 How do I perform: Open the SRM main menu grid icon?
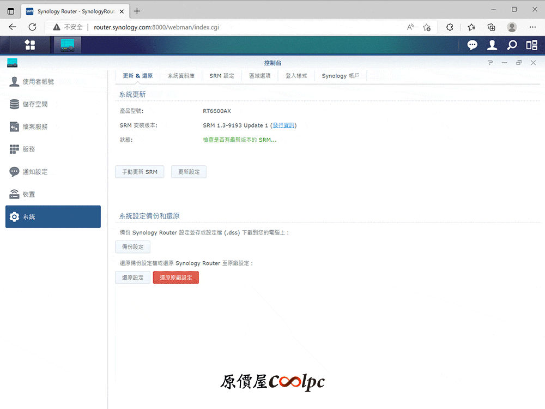(x=30, y=45)
